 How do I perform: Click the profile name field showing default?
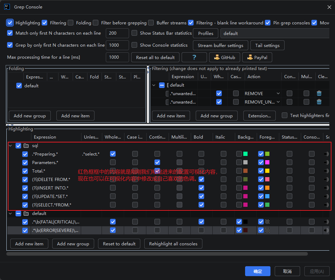pyautogui.click(x=275, y=34)
